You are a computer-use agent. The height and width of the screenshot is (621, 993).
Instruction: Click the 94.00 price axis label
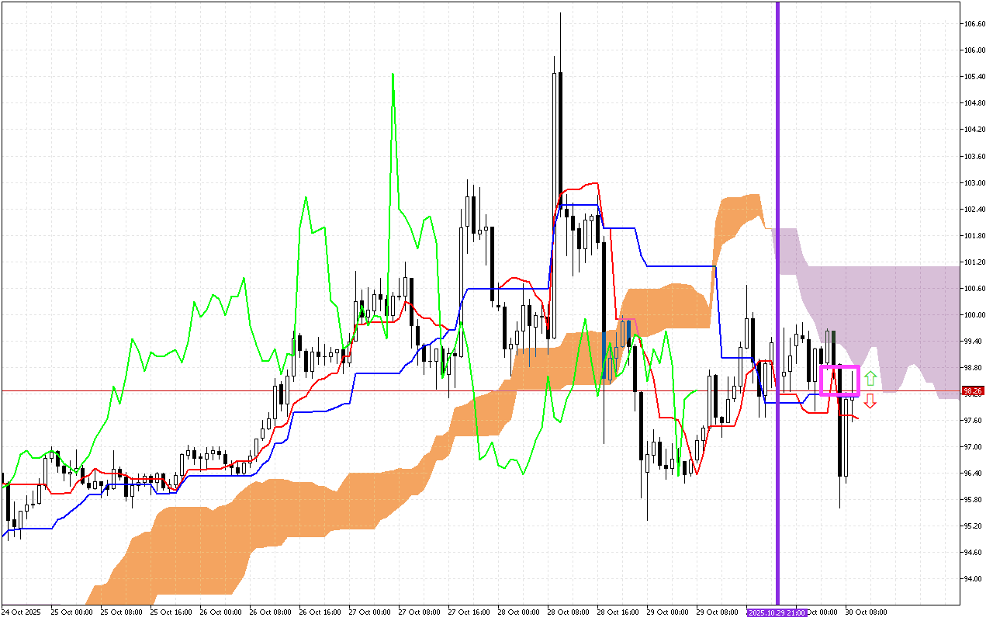pyautogui.click(x=974, y=579)
